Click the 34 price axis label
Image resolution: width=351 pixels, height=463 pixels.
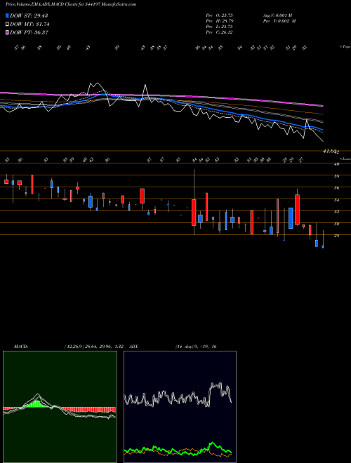click(x=336, y=200)
